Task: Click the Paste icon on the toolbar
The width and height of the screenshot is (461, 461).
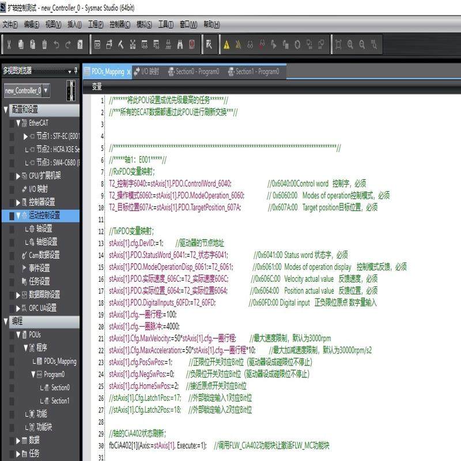Action: click(x=32, y=44)
